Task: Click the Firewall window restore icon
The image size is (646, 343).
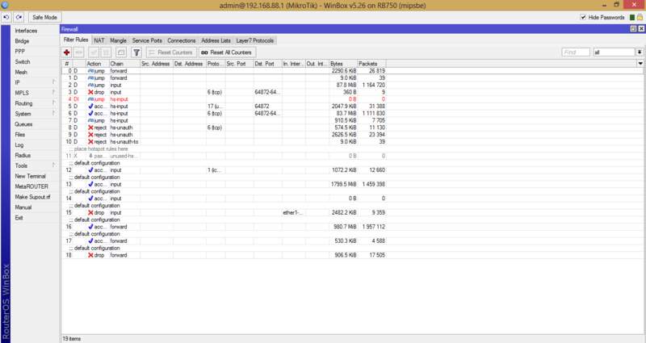Action: [633, 29]
